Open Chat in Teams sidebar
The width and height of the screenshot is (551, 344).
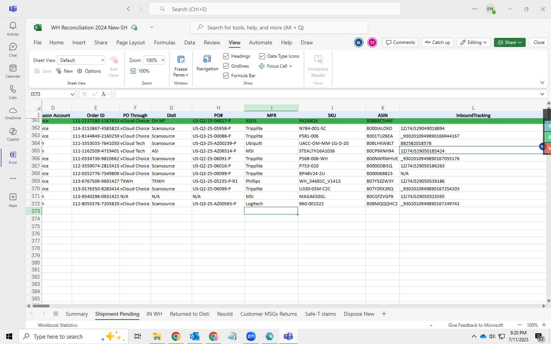[x=13, y=50]
